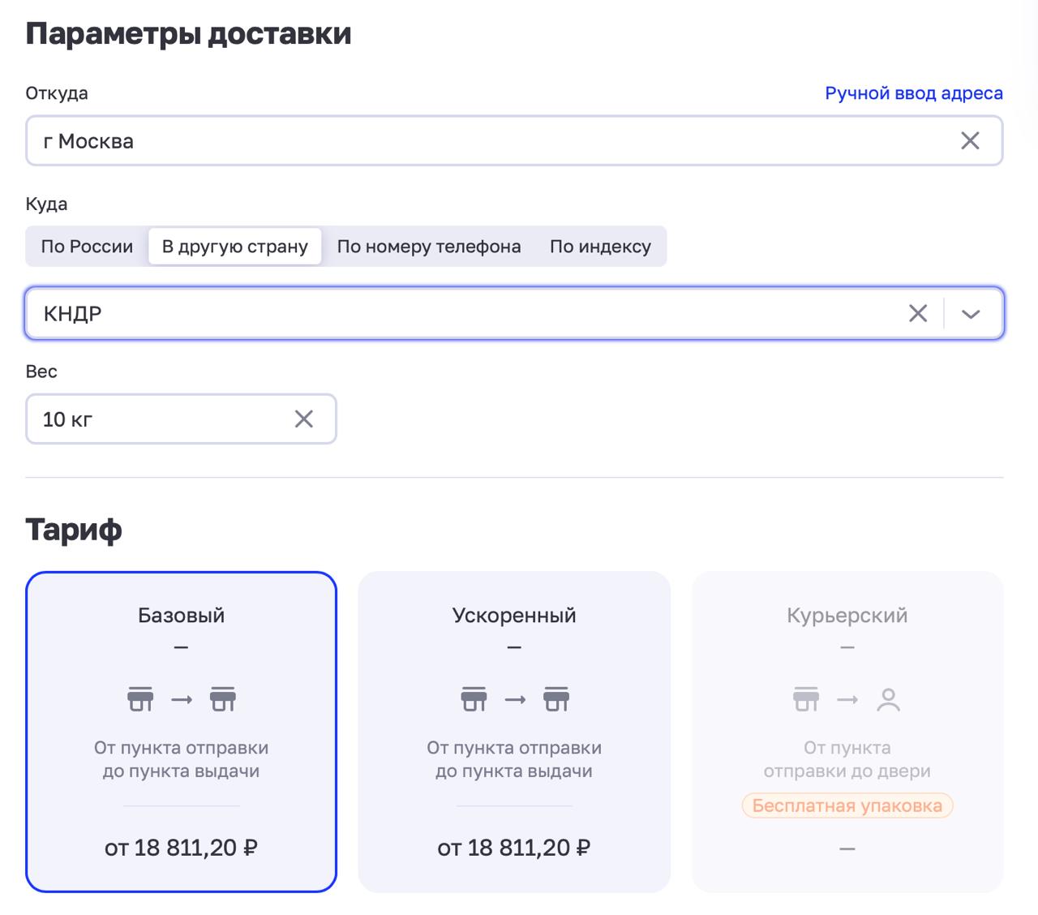
Task: Click sender point icon in Курьерский card
Action: (x=806, y=699)
